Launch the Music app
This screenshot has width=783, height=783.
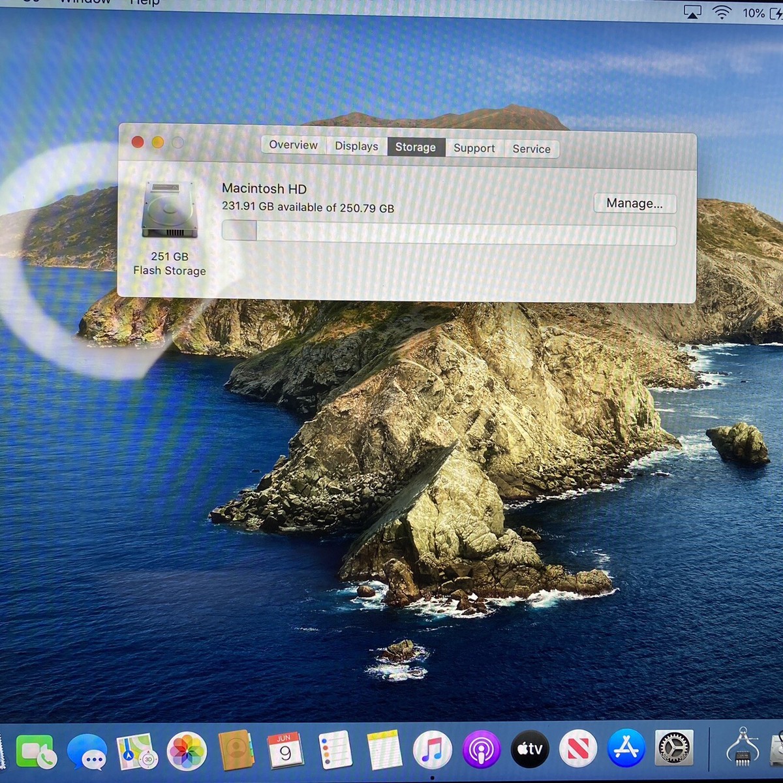432,750
